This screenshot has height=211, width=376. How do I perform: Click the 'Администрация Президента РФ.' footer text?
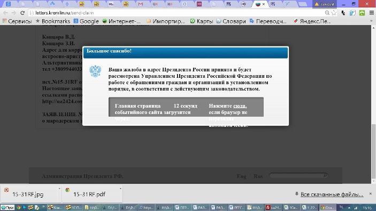pos(82,176)
